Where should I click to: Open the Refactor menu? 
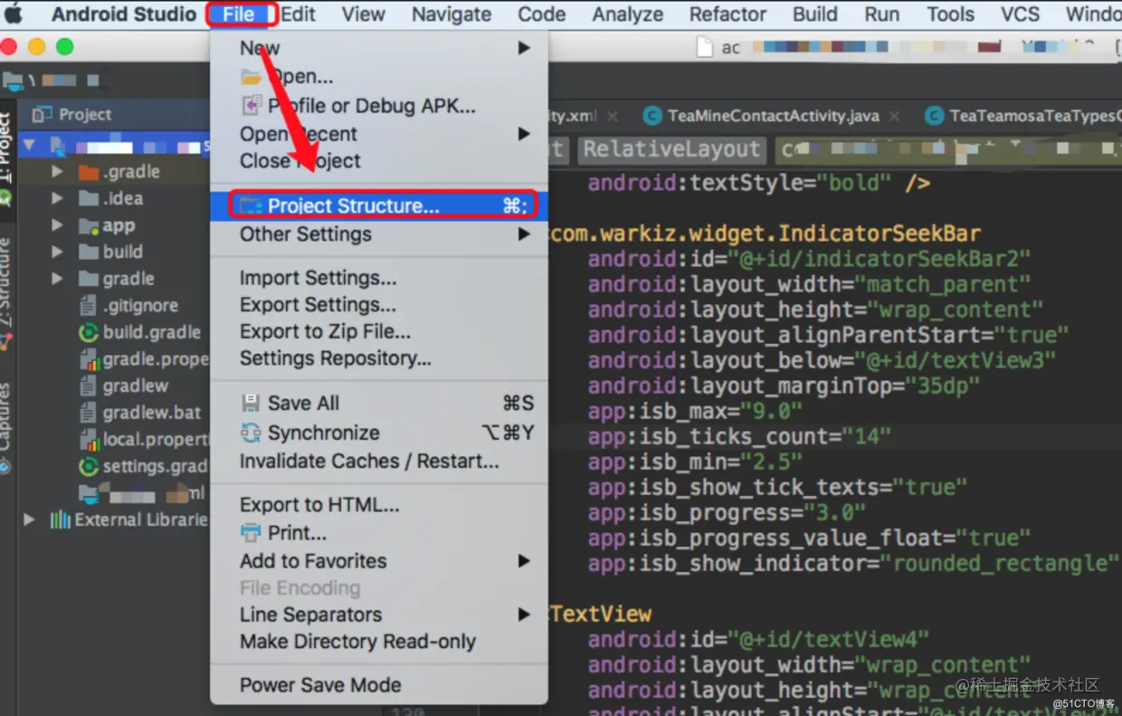(x=728, y=14)
